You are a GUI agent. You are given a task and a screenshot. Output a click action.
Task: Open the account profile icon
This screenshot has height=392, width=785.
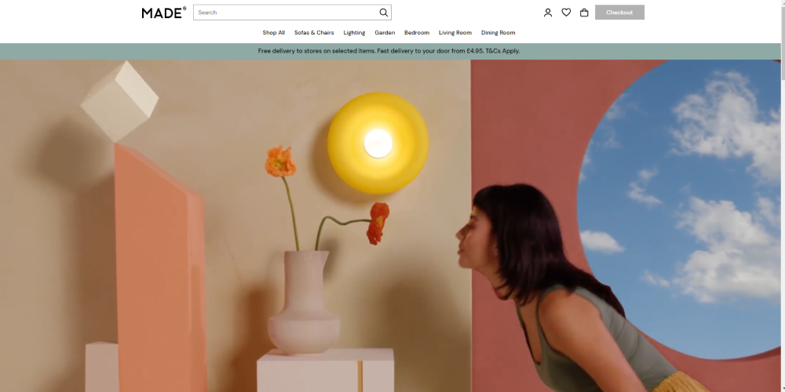548,13
